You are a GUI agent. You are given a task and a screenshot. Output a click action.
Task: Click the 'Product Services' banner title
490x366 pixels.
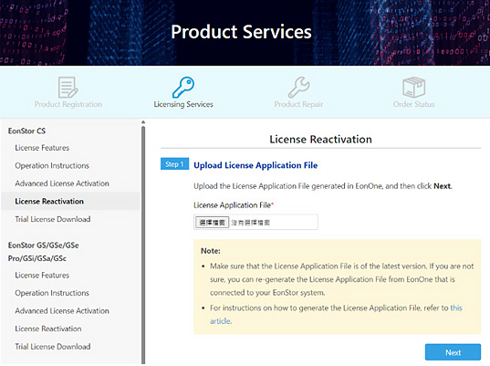click(241, 32)
